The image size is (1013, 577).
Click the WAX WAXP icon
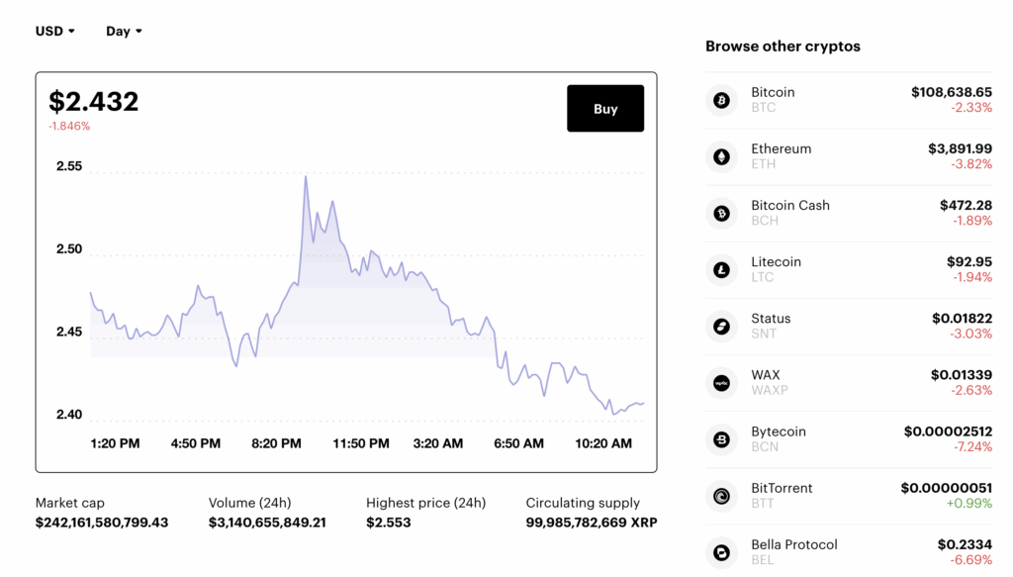tap(720, 383)
